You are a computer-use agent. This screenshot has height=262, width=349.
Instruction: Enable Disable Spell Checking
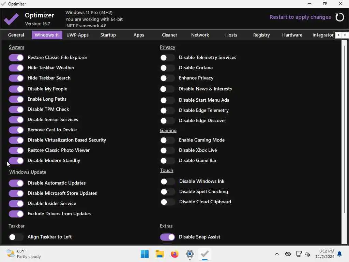[168, 192]
